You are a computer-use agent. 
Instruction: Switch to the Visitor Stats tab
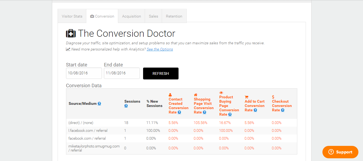click(x=72, y=16)
